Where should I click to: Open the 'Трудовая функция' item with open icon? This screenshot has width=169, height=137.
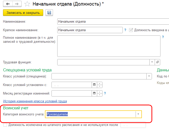click(x=157, y=62)
